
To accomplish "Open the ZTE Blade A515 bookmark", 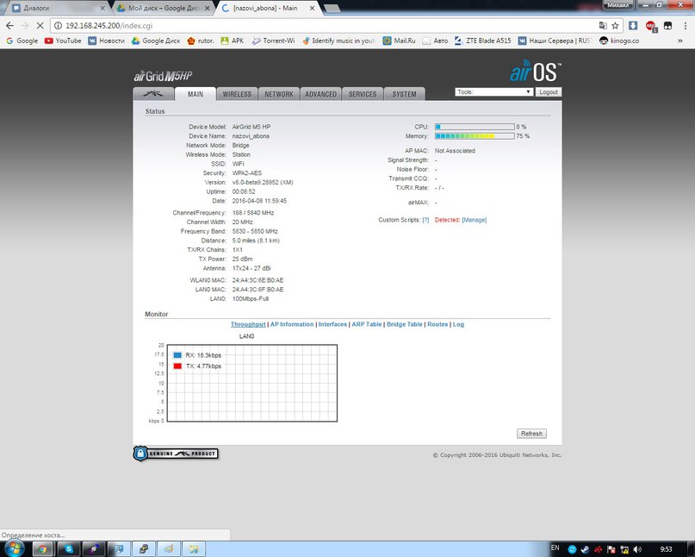I will (x=482, y=41).
